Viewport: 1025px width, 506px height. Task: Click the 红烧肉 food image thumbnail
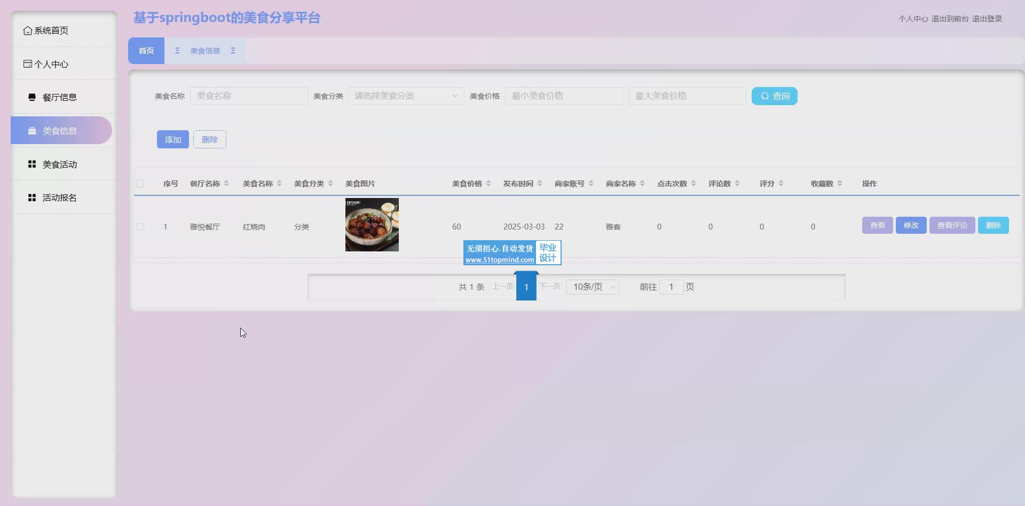[372, 225]
